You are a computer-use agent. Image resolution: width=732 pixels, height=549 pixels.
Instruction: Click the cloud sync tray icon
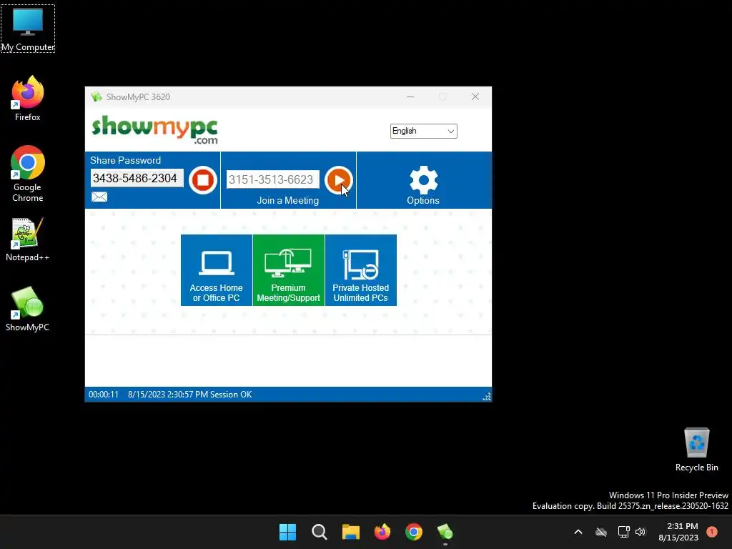coord(601,532)
